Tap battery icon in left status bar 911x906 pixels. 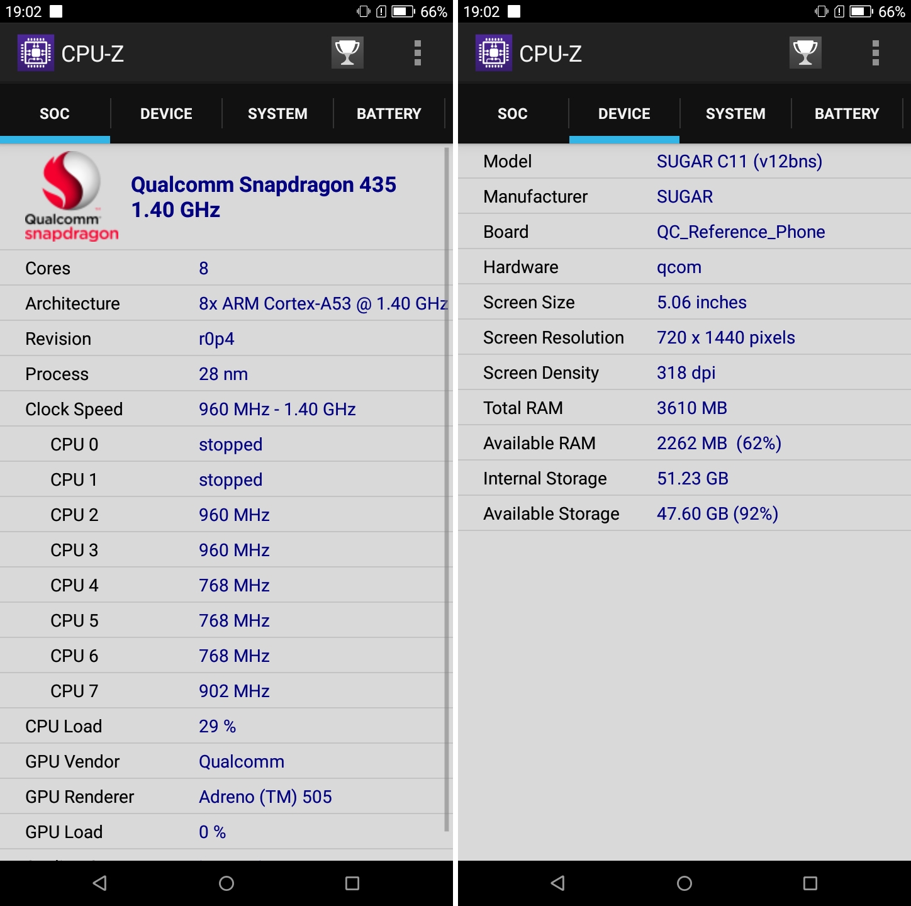point(403,11)
